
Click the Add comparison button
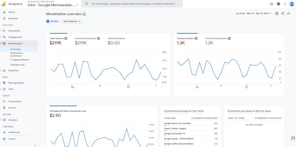(72, 21)
